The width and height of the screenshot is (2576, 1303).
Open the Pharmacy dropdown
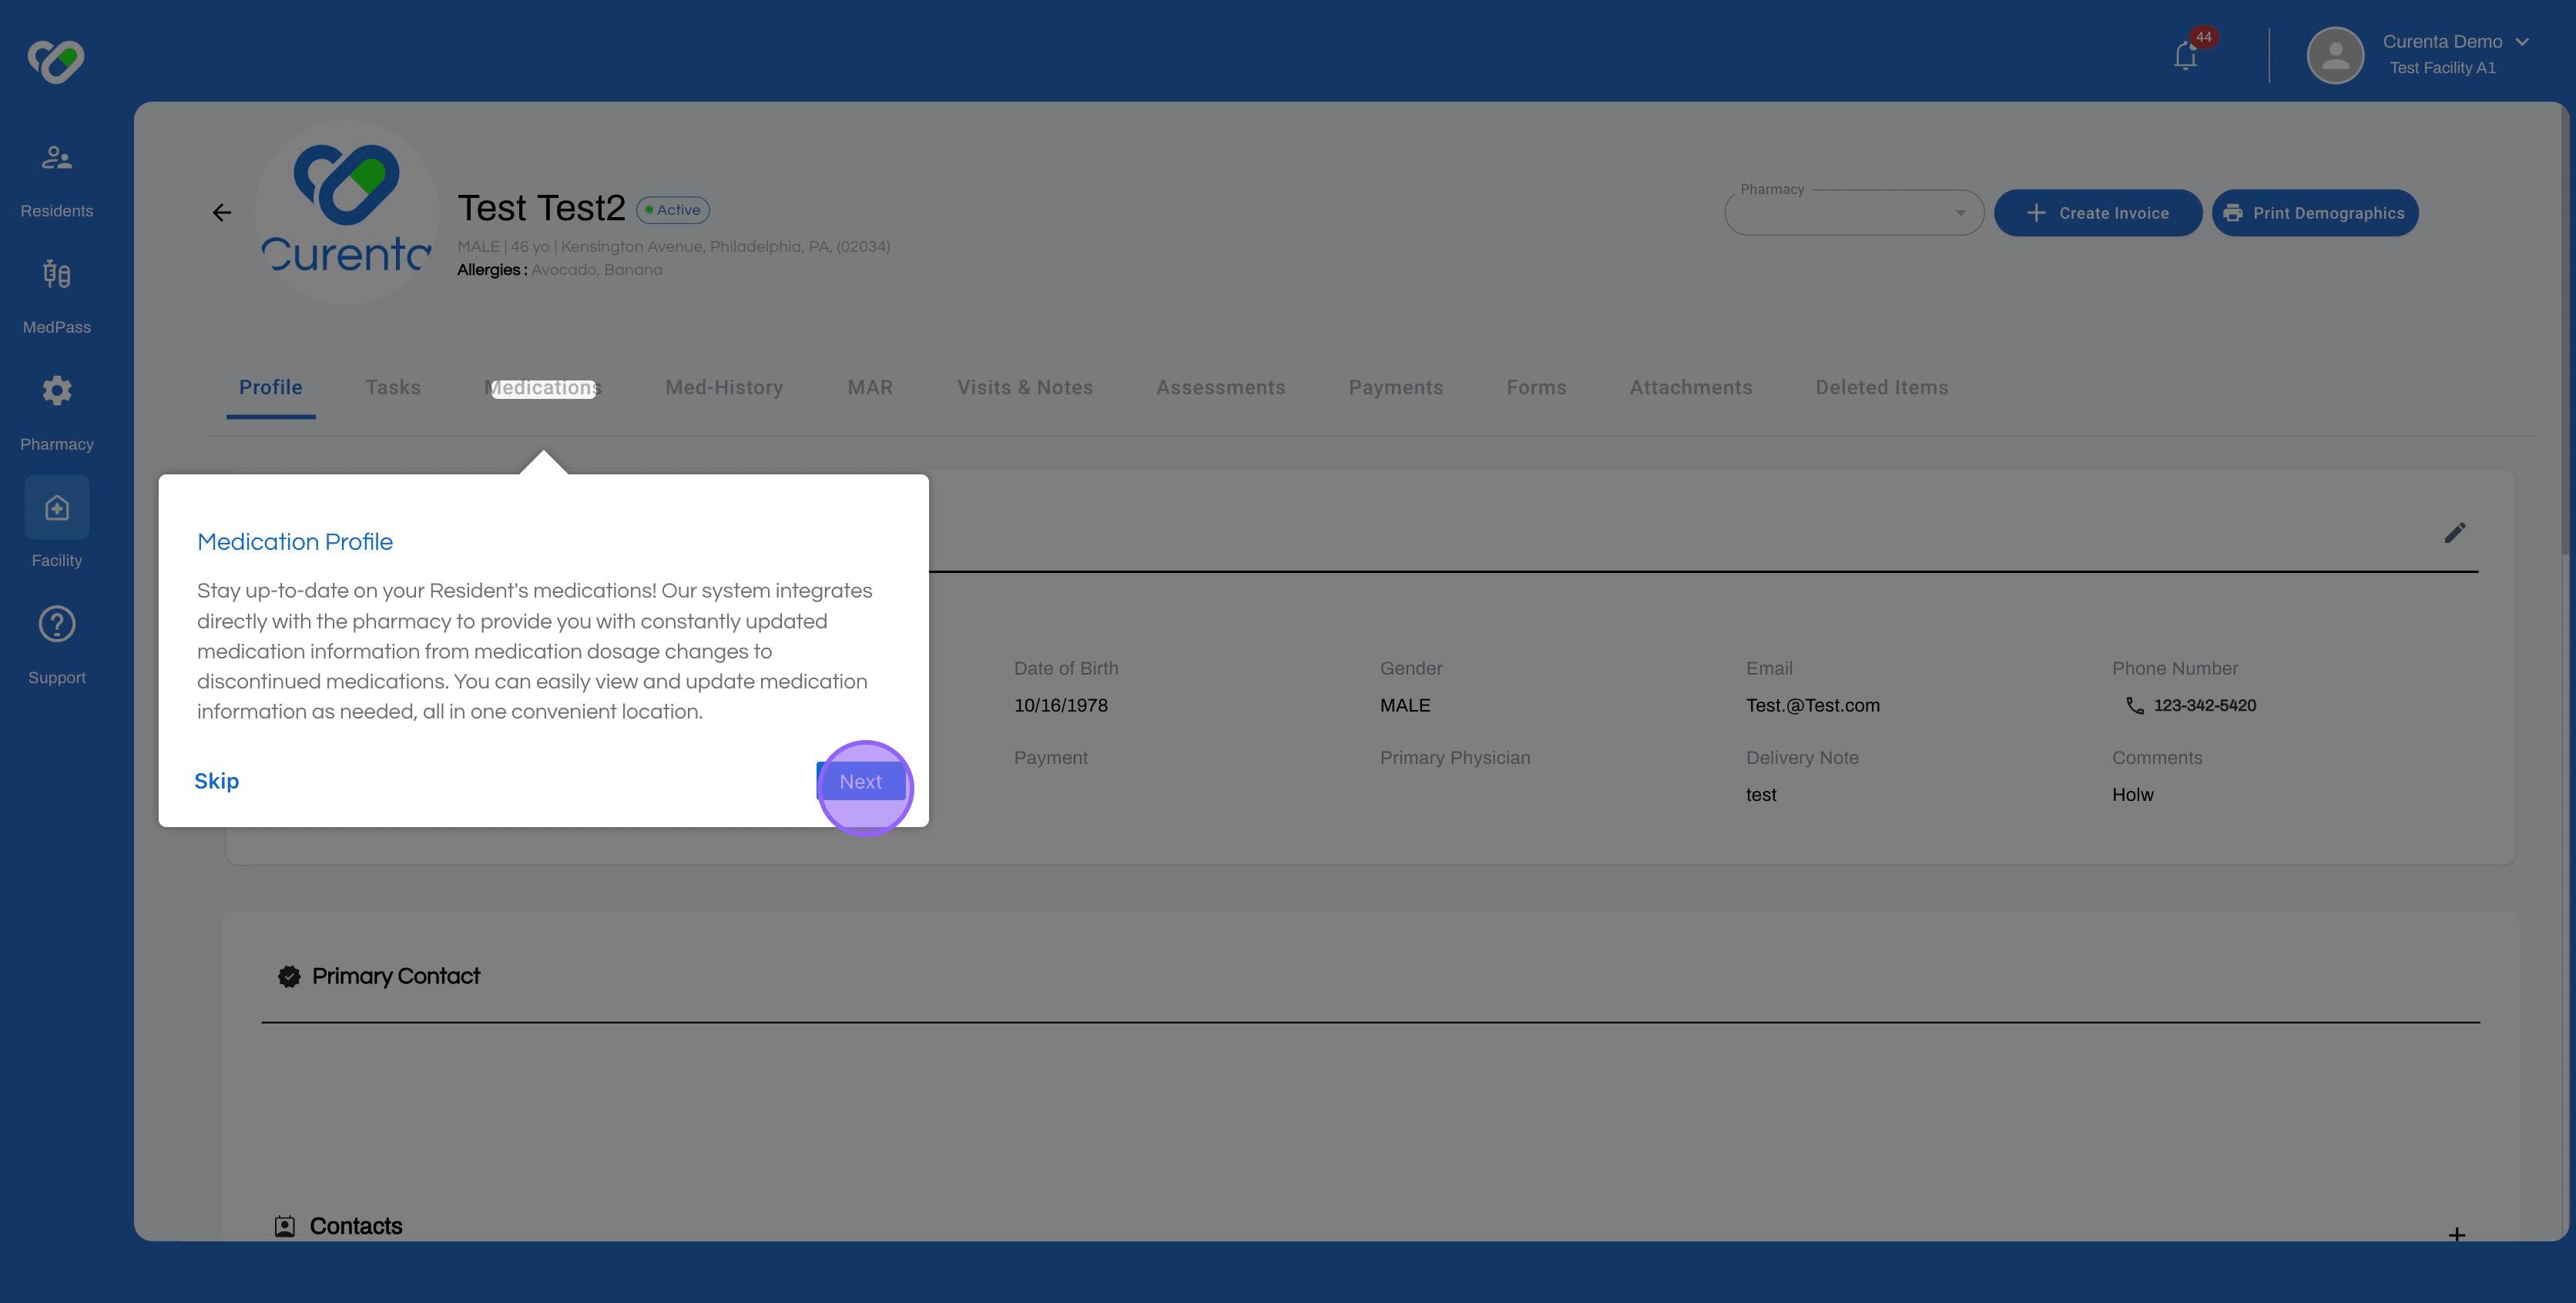point(1853,212)
